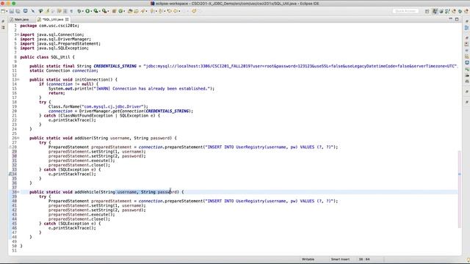Click "import java.sql.DriverManager;" line

pos(56,39)
